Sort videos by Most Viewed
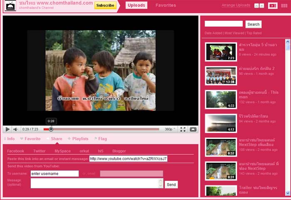Screen dimensions: 291x200 234,33
